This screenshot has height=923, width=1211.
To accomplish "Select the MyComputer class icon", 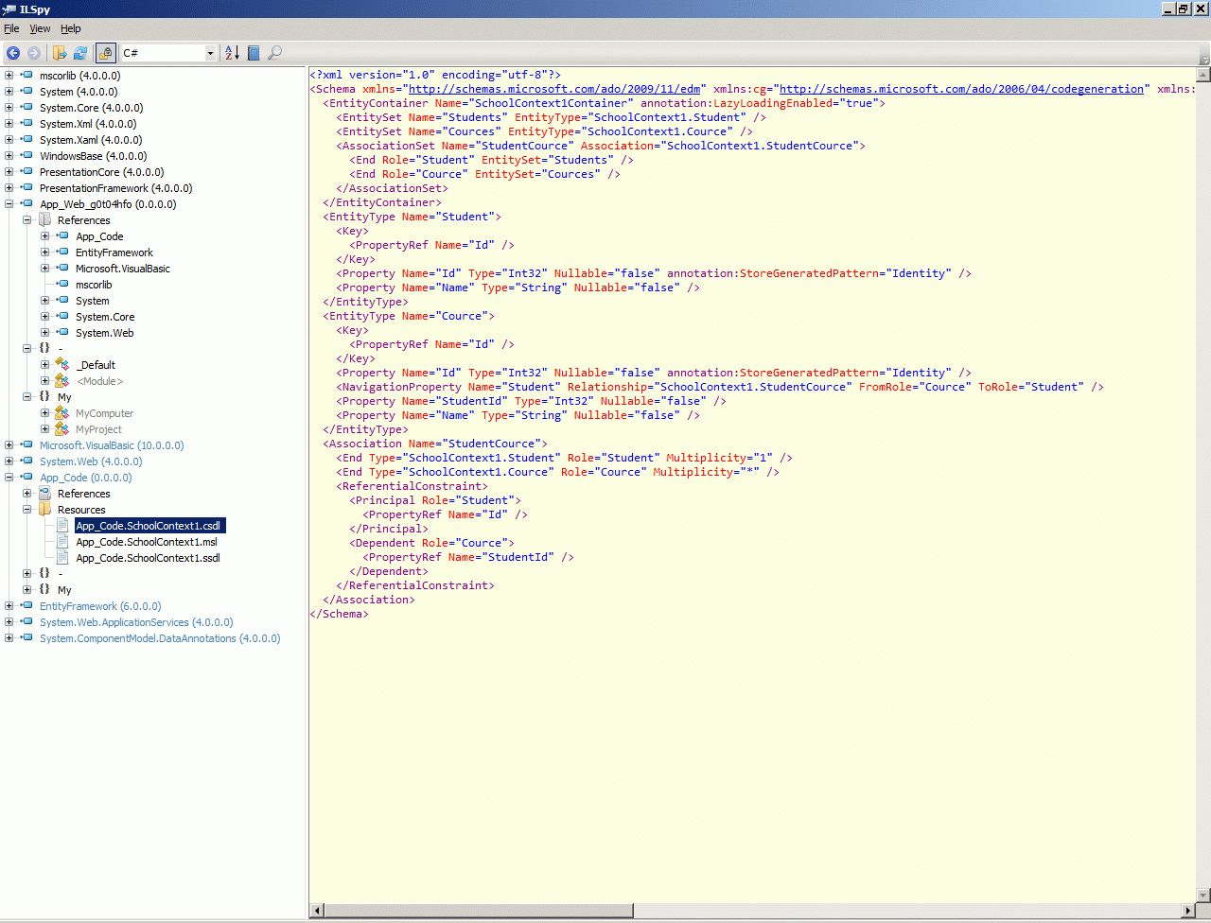I will click(x=62, y=412).
